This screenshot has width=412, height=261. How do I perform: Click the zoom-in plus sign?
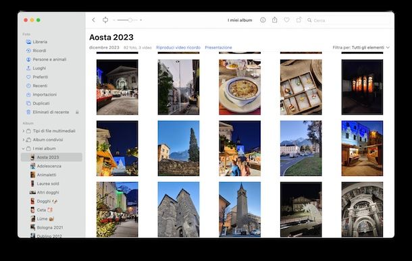(141, 20)
